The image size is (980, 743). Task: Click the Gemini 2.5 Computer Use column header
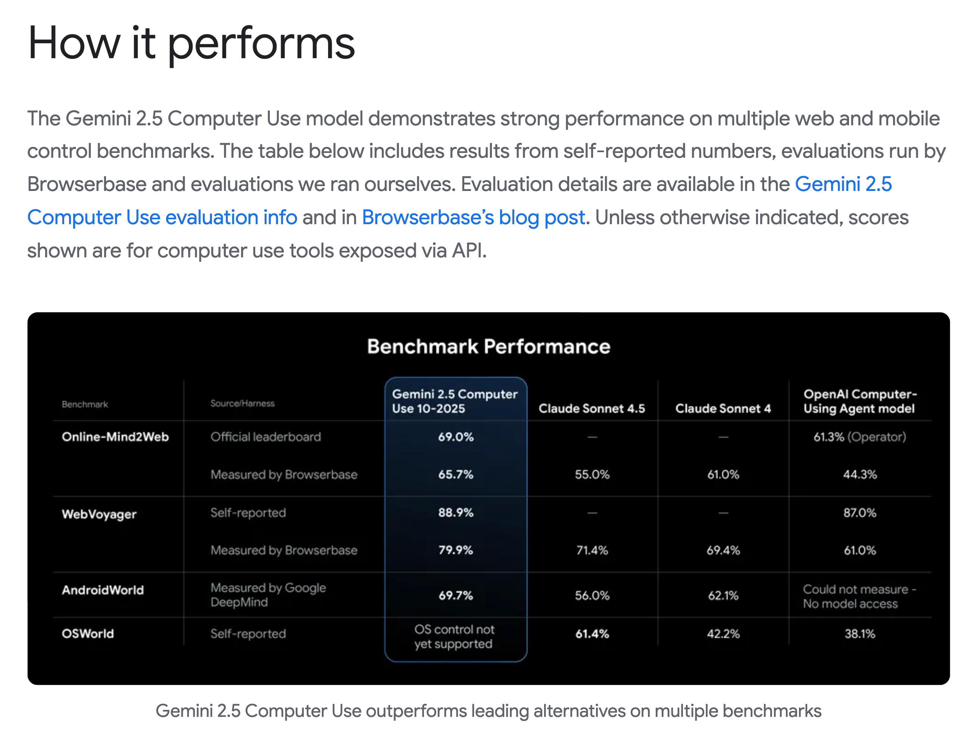455,401
